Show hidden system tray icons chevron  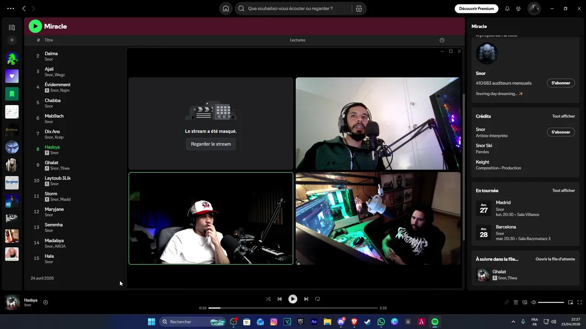pyautogui.click(x=513, y=322)
